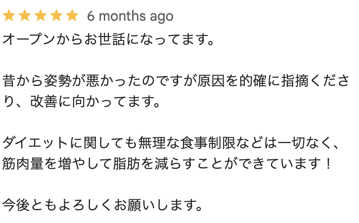
Task: Click the second yellow rating star
Action: point(25,15)
